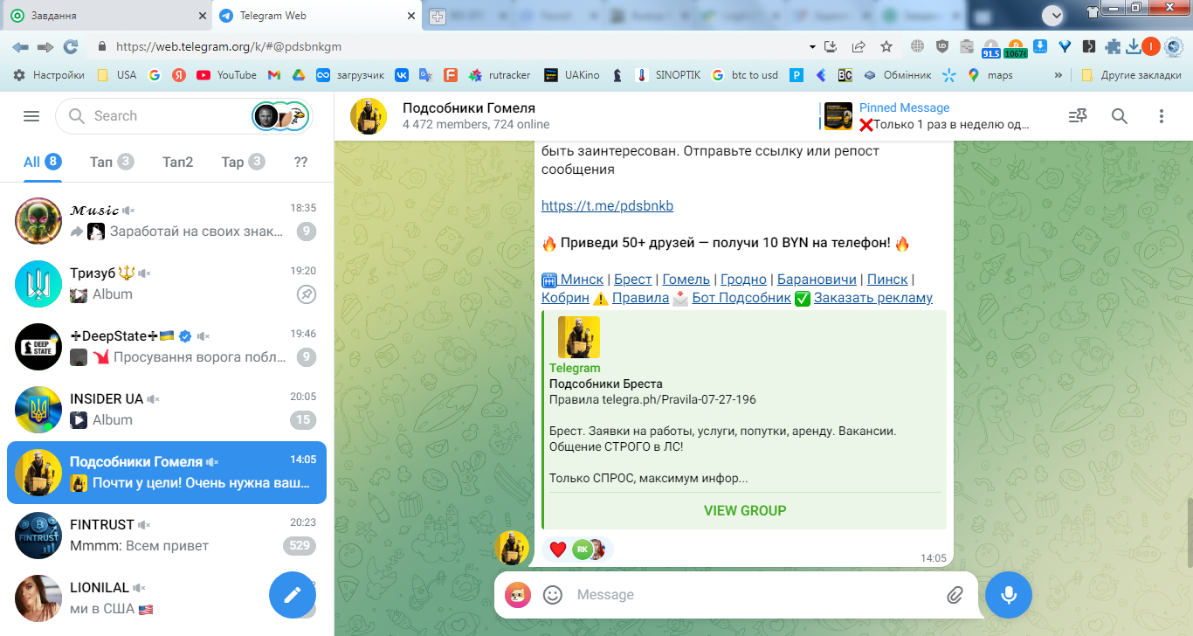1193x636 pixels.
Task: Show the tab search dropdown
Action: [1052, 15]
